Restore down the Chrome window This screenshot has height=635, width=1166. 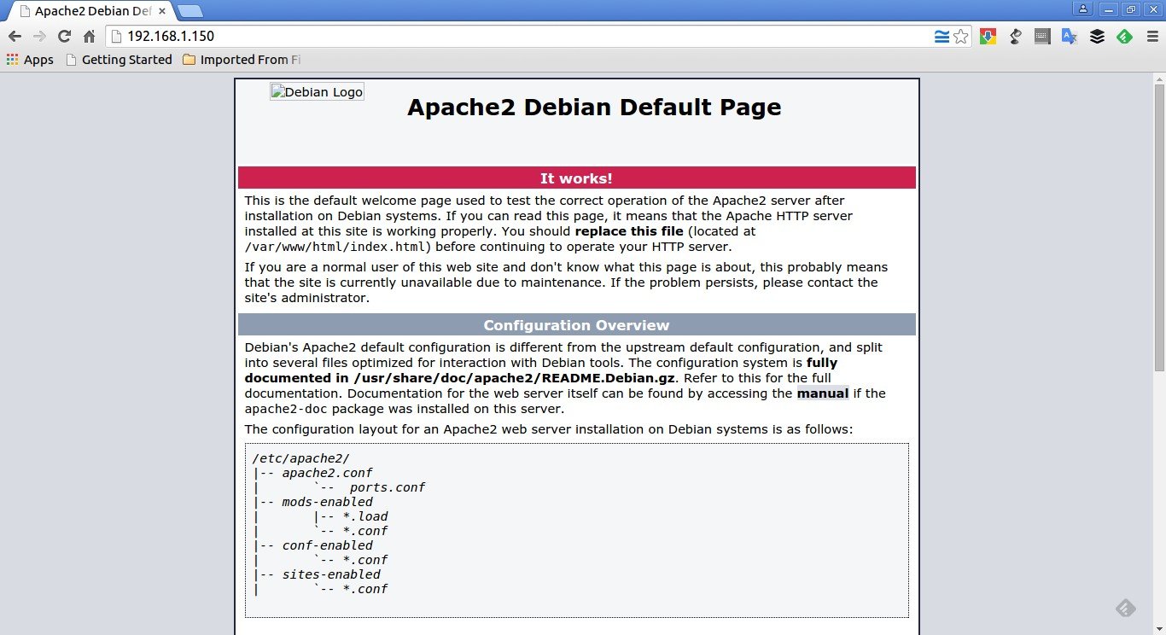1131,9
